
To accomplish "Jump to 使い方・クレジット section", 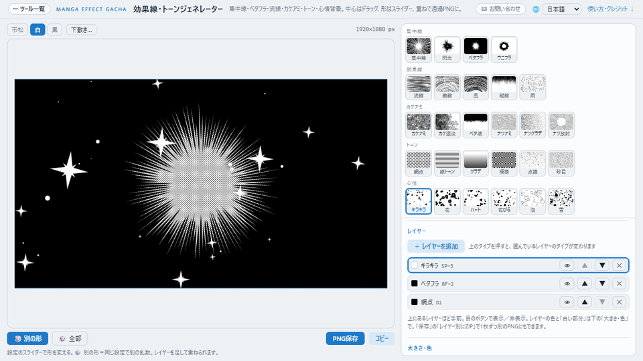I will click(x=610, y=9).
